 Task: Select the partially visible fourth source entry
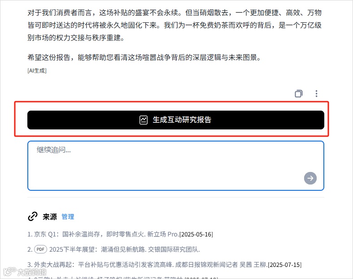(x=123, y=278)
